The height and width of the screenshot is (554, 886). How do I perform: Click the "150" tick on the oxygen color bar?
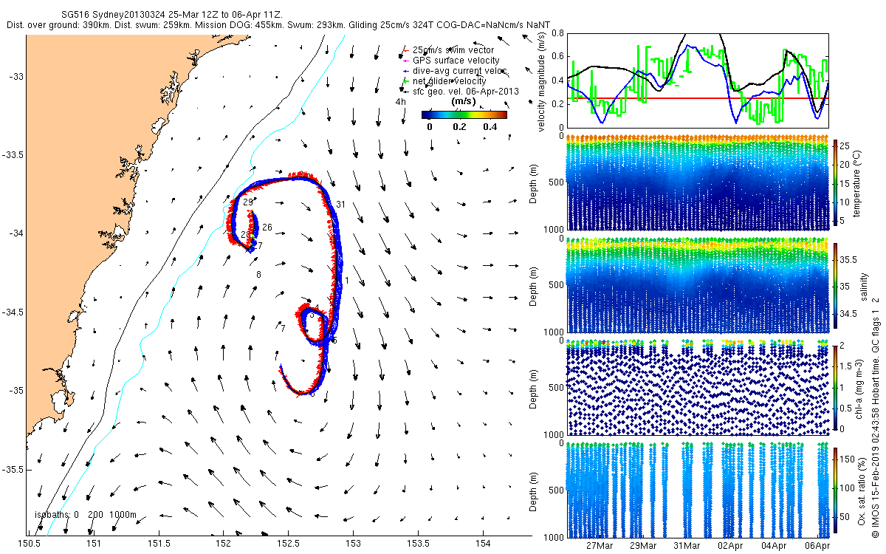[x=849, y=459]
